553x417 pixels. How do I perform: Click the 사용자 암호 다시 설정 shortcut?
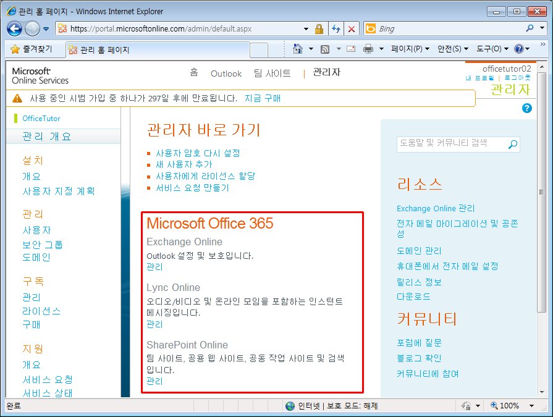coord(198,153)
